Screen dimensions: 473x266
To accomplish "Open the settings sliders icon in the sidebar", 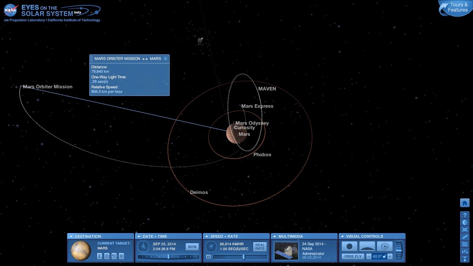I will (464, 251).
